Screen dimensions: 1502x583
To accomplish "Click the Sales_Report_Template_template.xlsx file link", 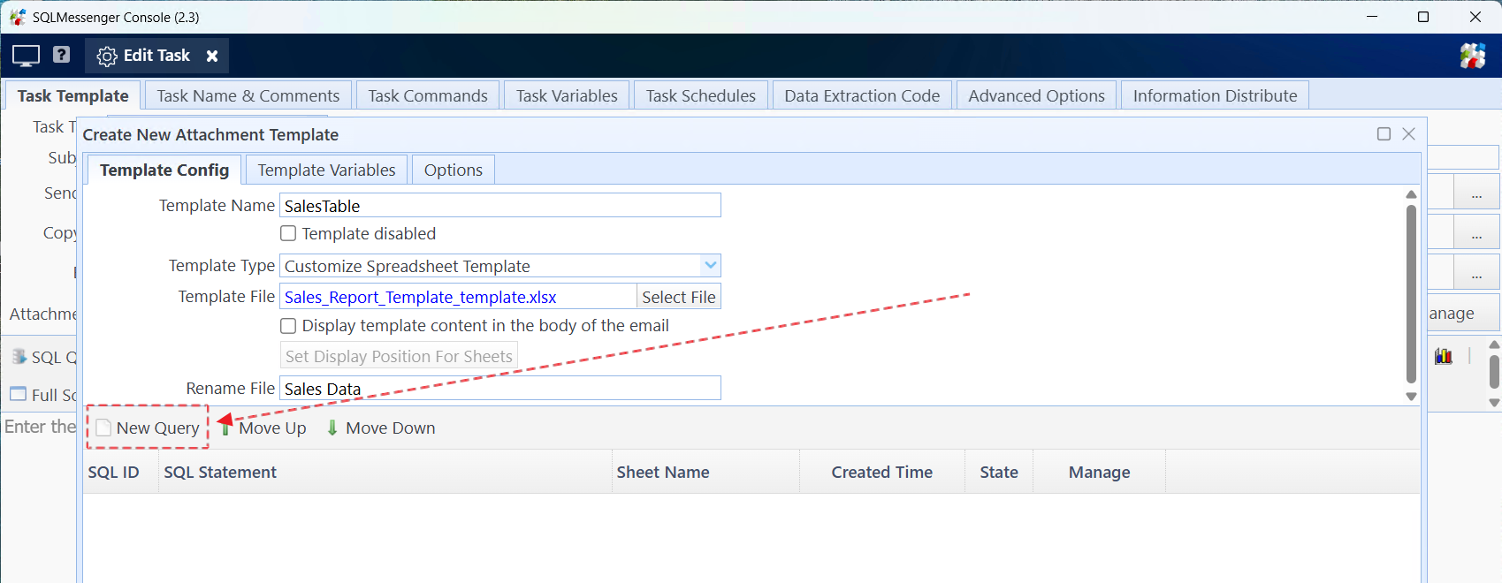I will coord(420,297).
